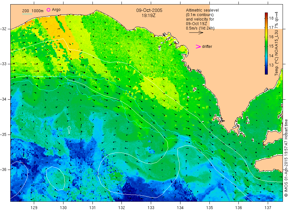290x212 pixels.
Task: Click the colorbar value '15'
Action: (271, 46)
